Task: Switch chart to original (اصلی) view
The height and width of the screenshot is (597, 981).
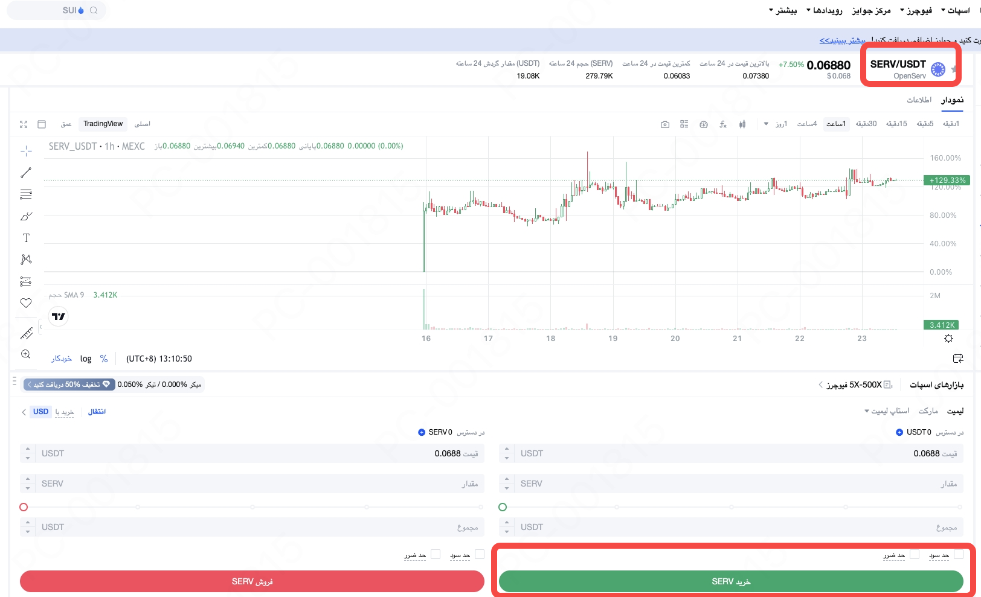Action: point(143,124)
